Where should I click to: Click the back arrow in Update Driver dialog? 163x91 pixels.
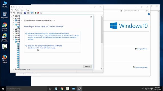coord(21,20)
